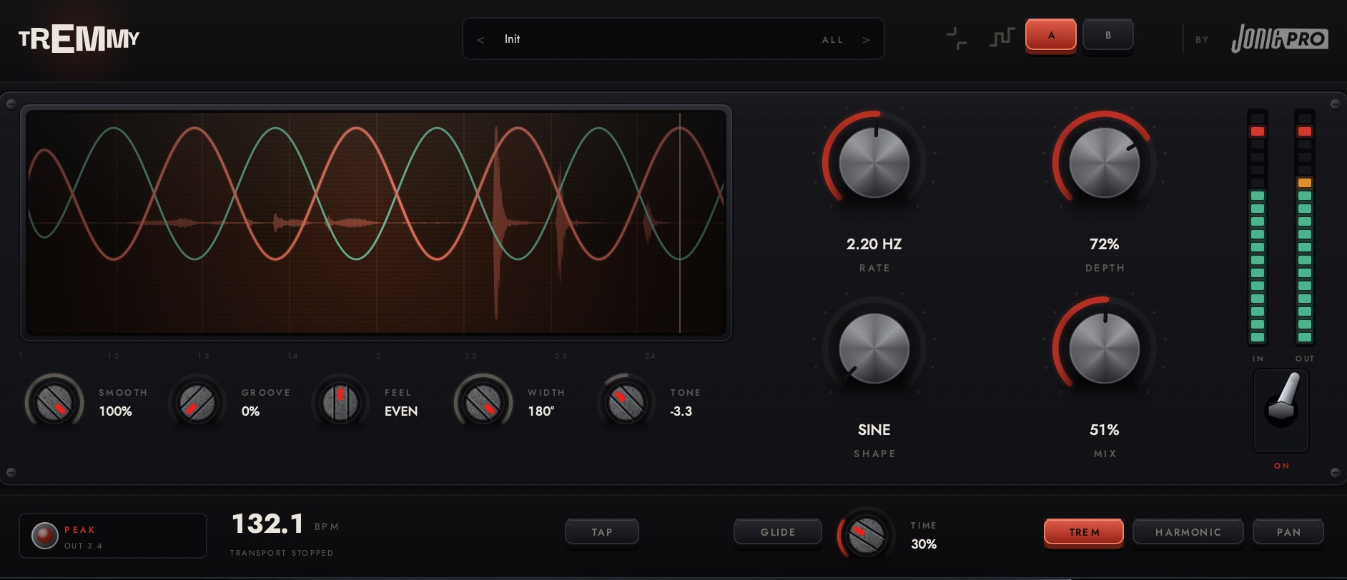The width and height of the screenshot is (1347, 580).
Task: Click the next preset arrow
Action: pyautogui.click(x=866, y=40)
